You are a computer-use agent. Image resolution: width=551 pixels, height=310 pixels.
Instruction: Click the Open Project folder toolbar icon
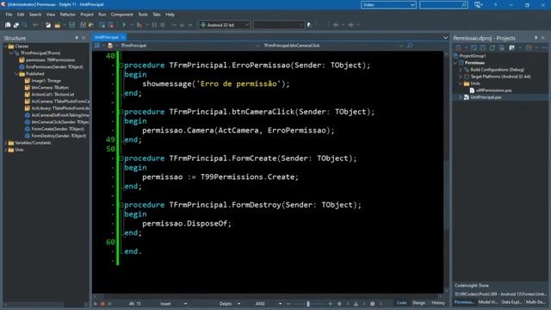click(x=58, y=25)
